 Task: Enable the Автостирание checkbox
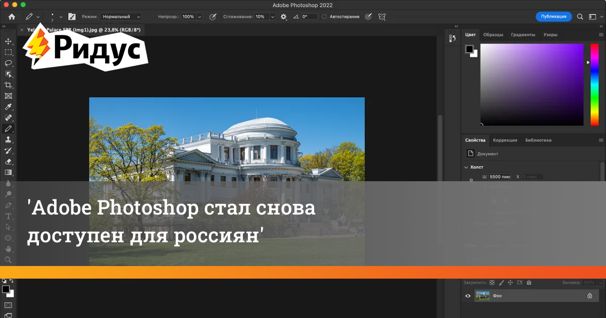[324, 17]
